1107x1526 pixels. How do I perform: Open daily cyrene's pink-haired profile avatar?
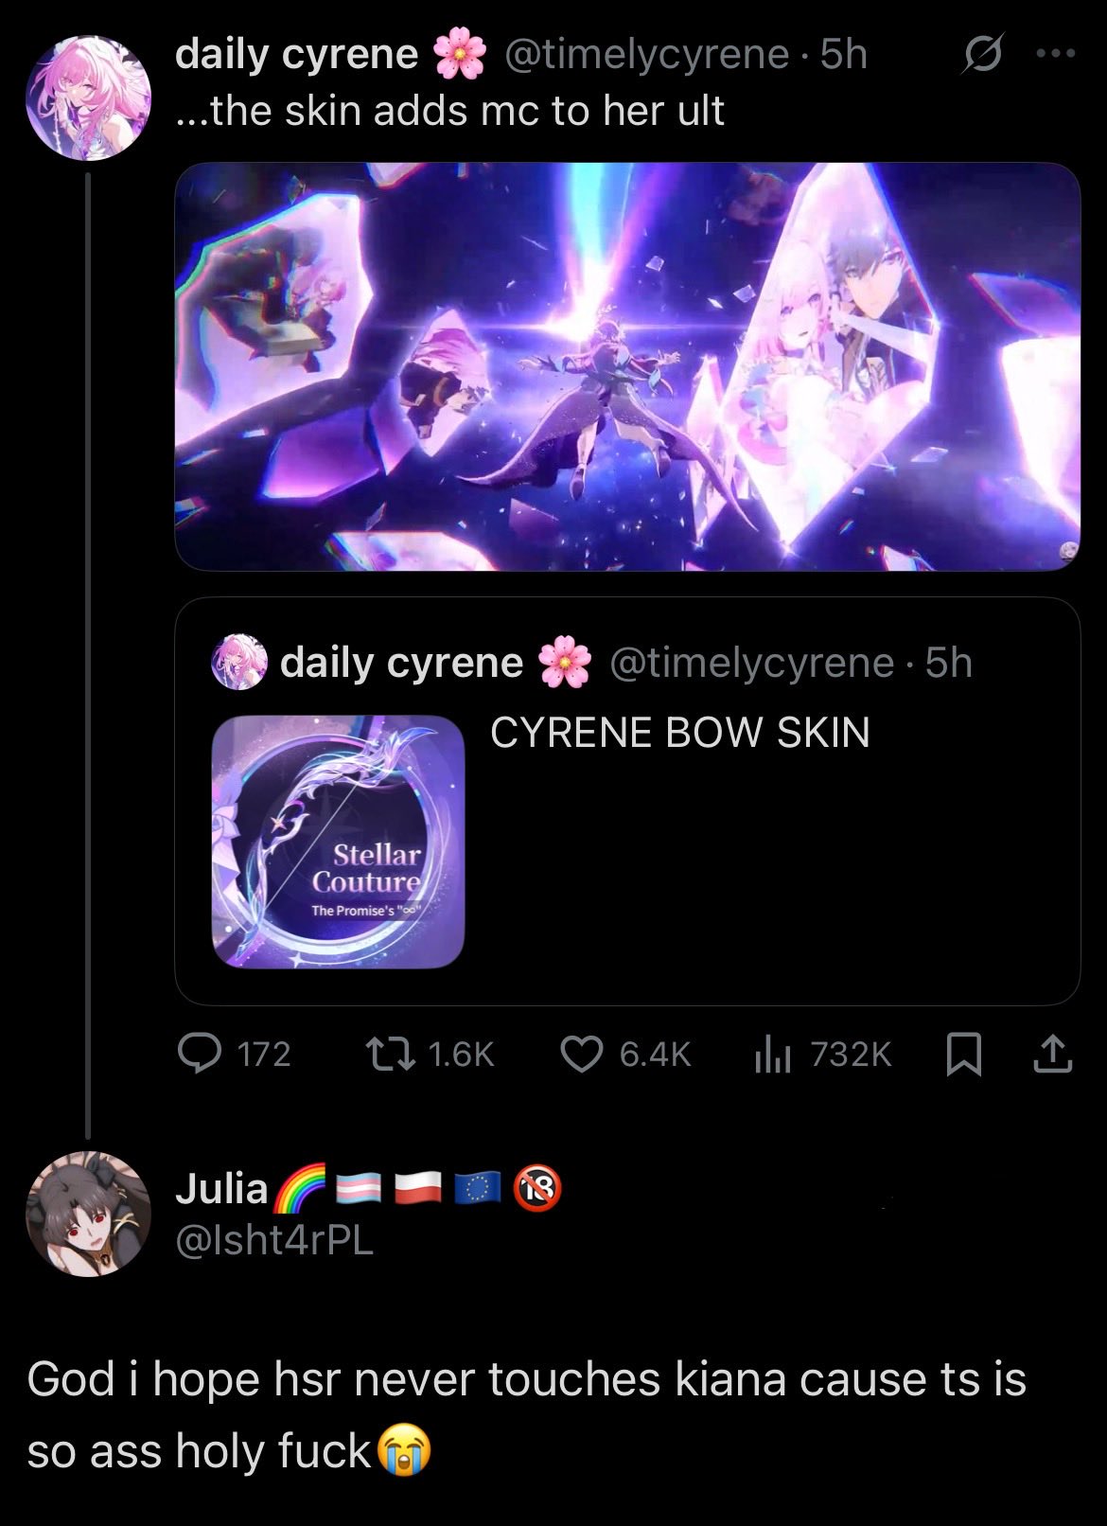[x=88, y=98]
